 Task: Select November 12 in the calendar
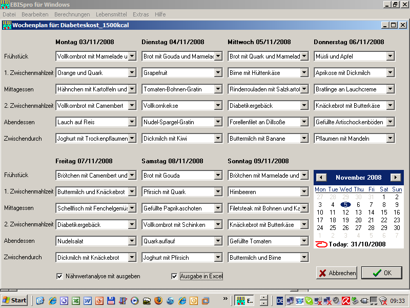[345, 213]
